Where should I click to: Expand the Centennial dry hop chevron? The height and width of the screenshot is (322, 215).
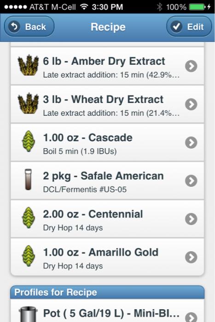(191, 219)
